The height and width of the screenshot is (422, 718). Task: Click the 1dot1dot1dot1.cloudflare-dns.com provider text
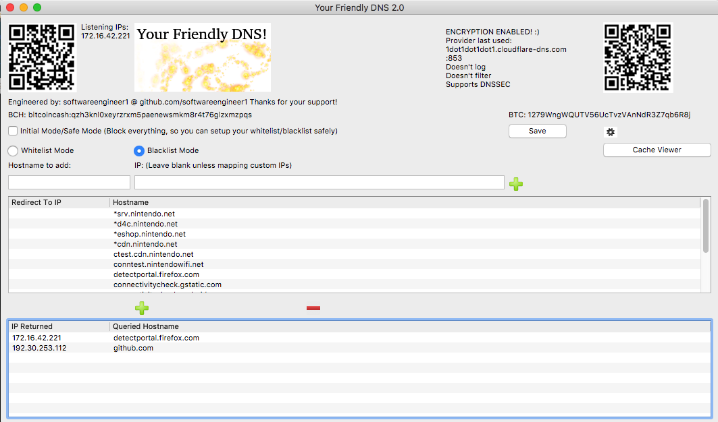tap(506, 49)
